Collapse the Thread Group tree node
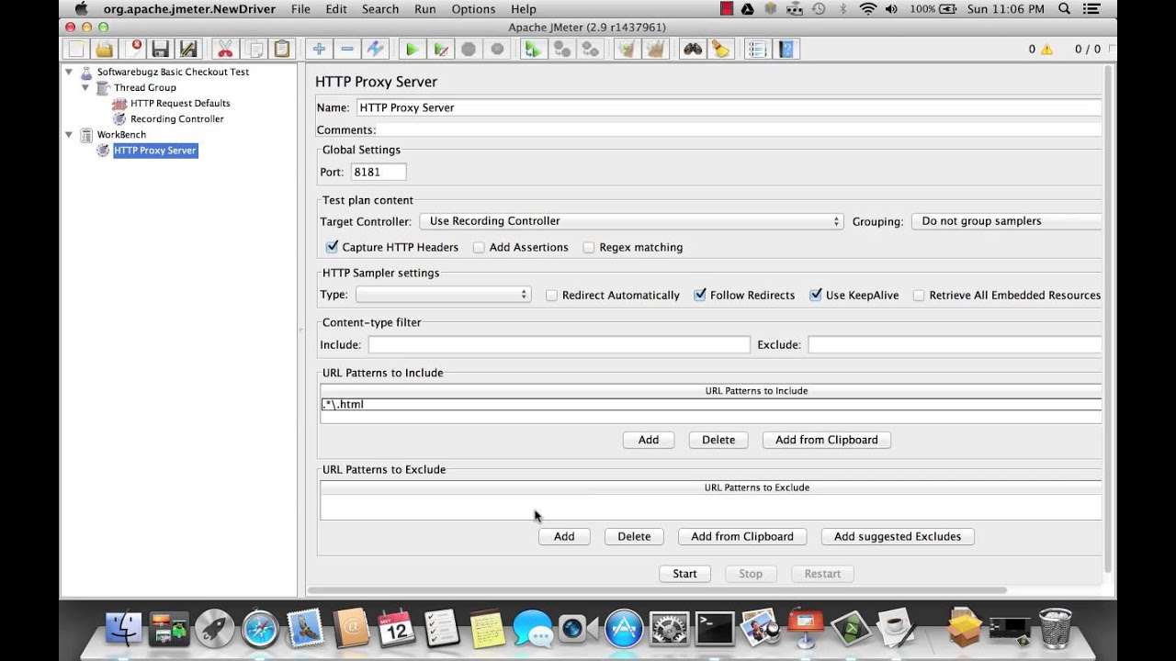The image size is (1176, 661). point(85,87)
